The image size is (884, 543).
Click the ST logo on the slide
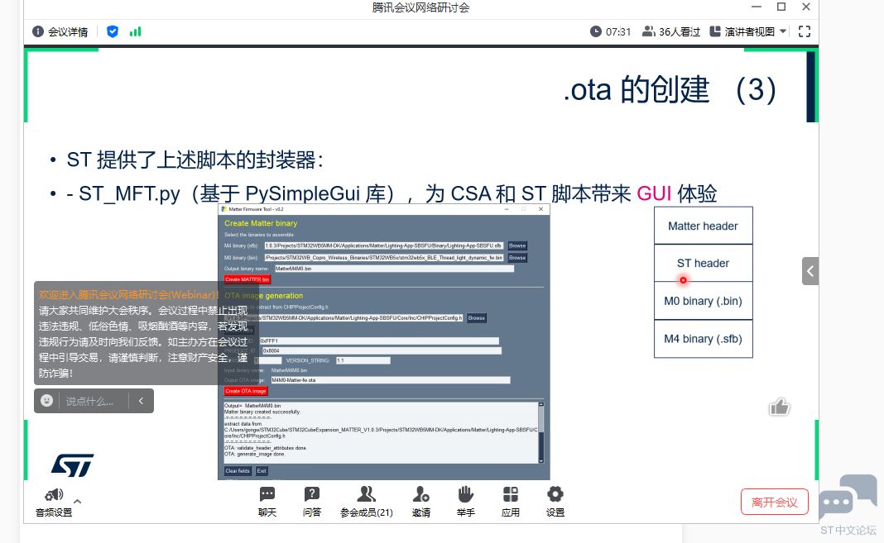73,465
